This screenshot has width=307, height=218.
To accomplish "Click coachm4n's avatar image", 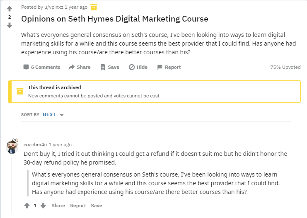I will coord(12,146).
